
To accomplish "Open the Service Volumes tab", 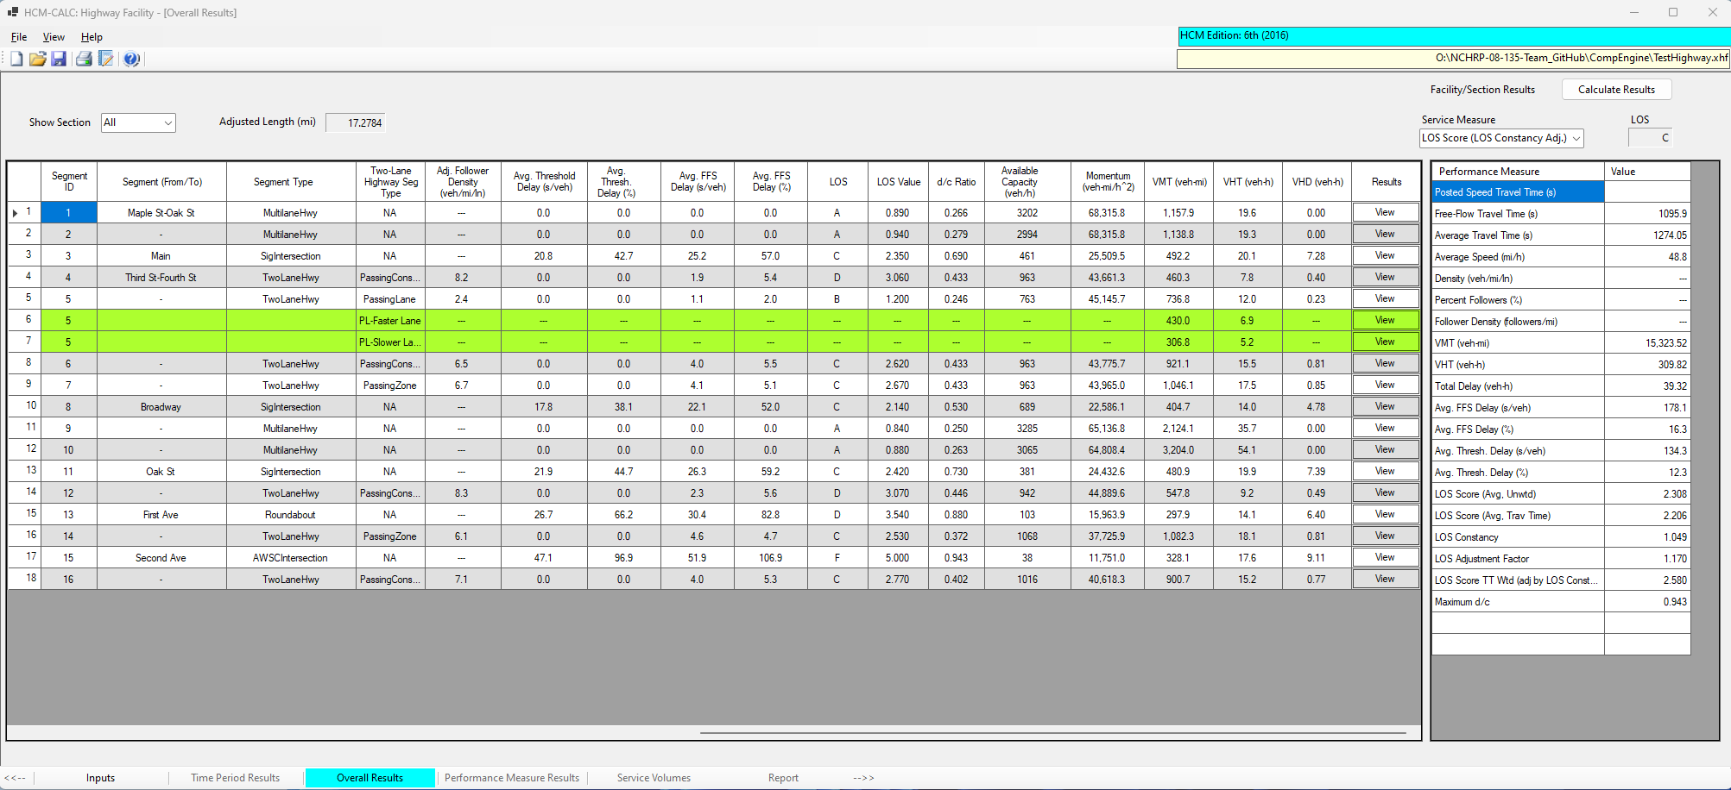I will tap(653, 777).
